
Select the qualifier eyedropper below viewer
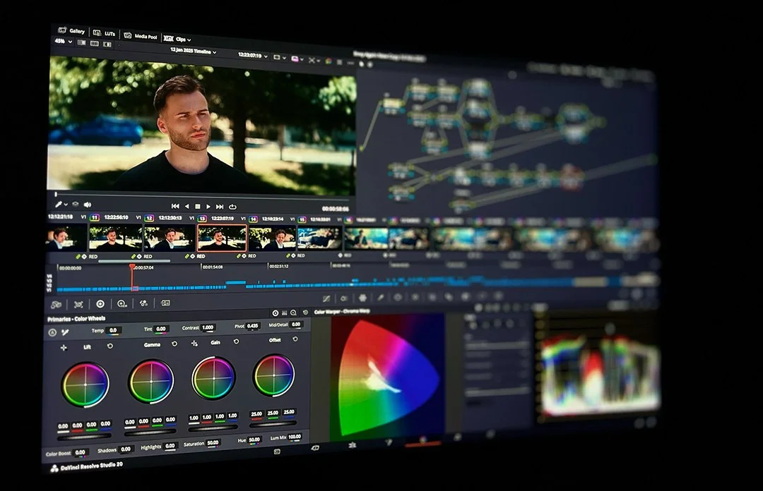(59, 204)
